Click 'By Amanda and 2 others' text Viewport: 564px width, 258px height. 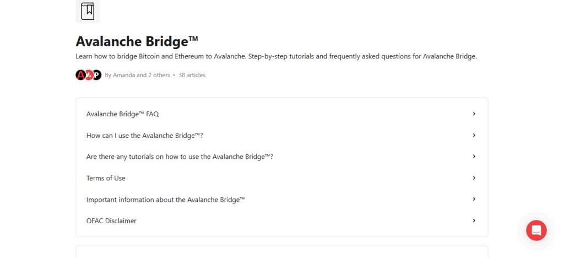137,75
